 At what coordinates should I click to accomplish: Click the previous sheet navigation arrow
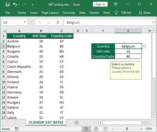pyautogui.click(x=8, y=122)
